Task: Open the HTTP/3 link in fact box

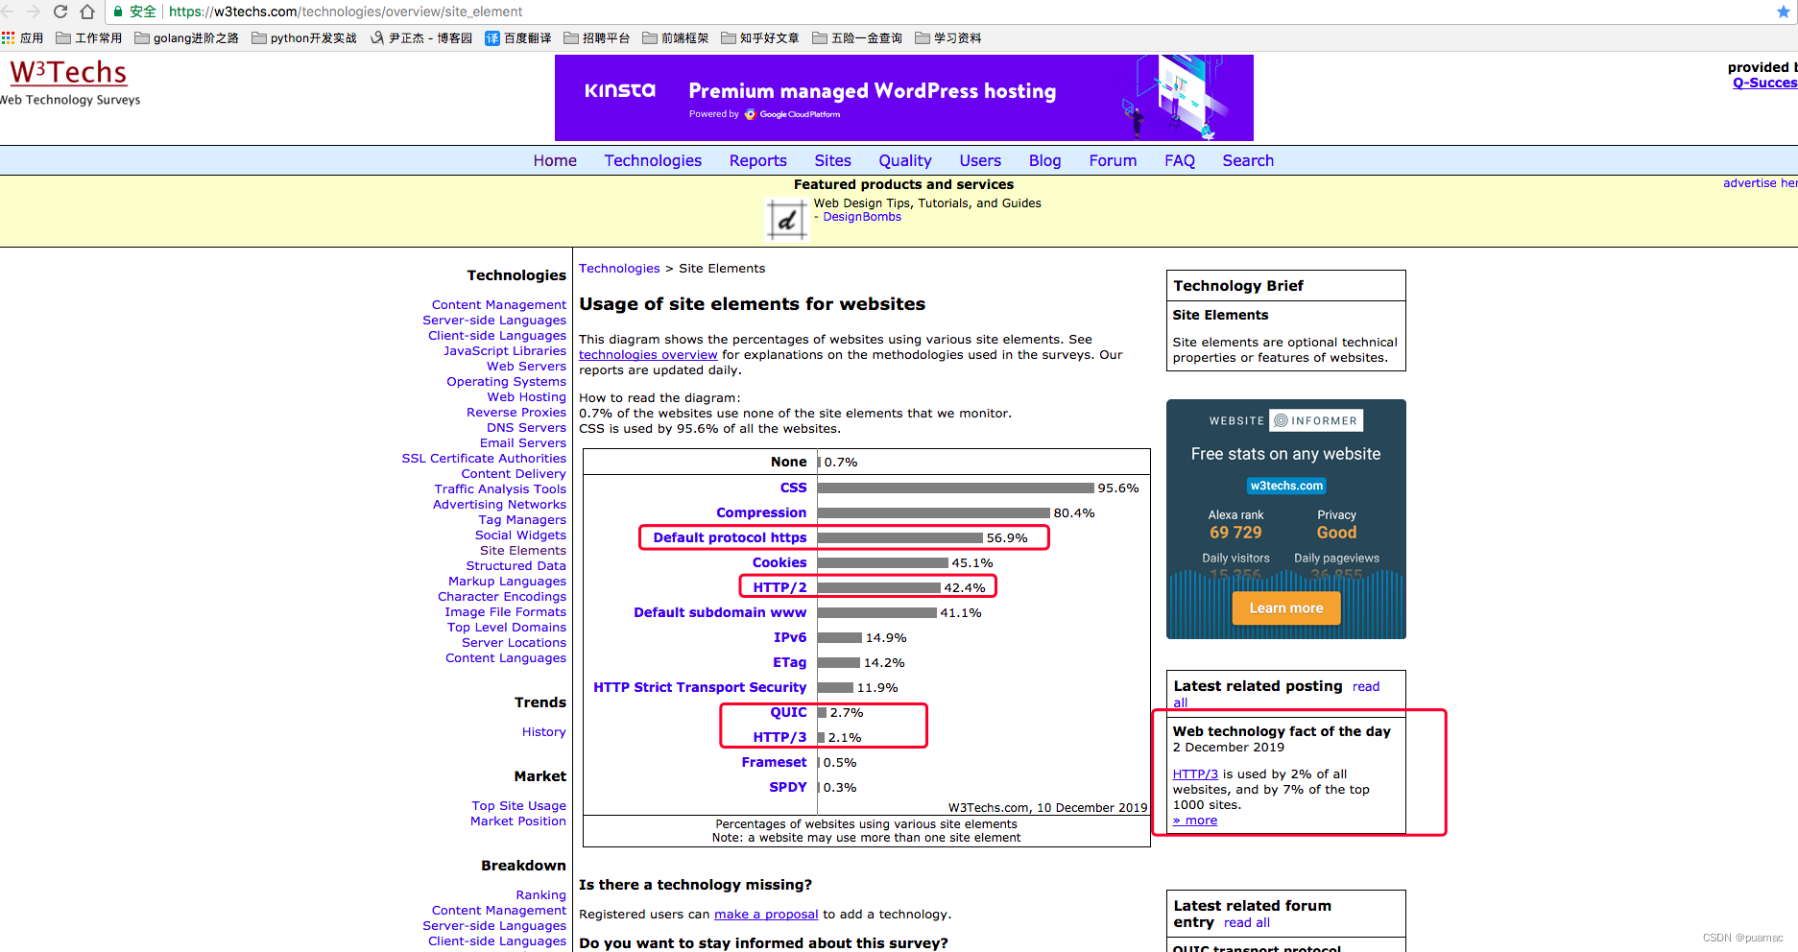Action: tap(1195, 774)
